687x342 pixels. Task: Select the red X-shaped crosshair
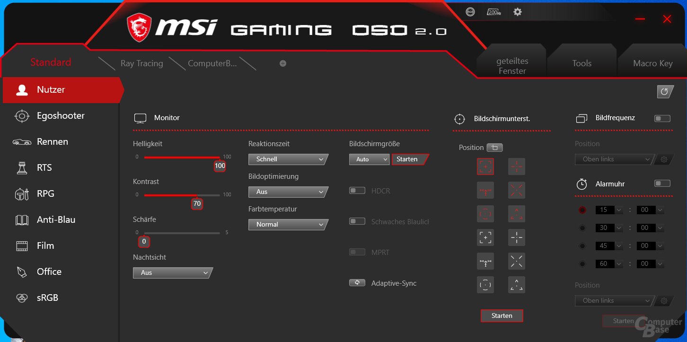pyautogui.click(x=517, y=190)
